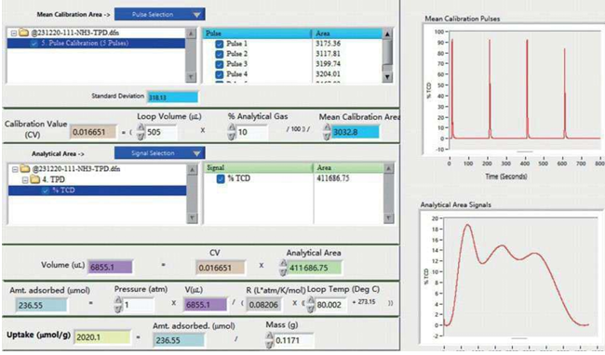The image size is (605, 355).
Task: Click the Calibration Value field 0.016651
Action: [93, 133]
